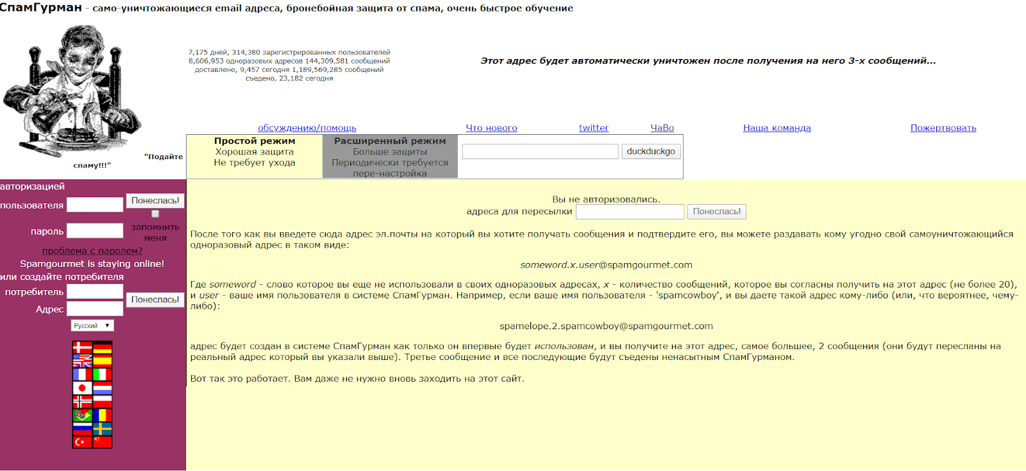Image resolution: width=1026 pixels, height=471 pixels.
Task: Click spamelope.2.spamcowboy@spamgourmet.com example address
Action: point(606,326)
